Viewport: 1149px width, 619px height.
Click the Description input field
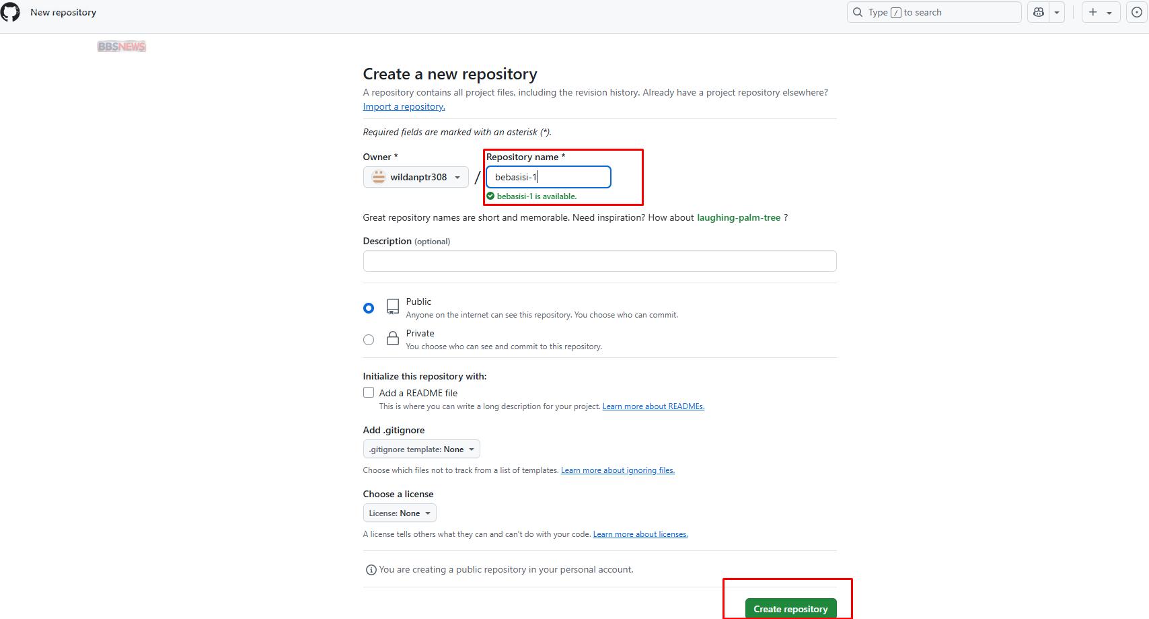599,261
